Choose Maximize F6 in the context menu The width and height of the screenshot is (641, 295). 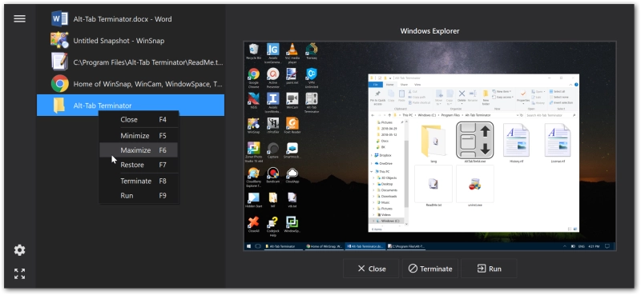pyautogui.click(x=139, y=150)
